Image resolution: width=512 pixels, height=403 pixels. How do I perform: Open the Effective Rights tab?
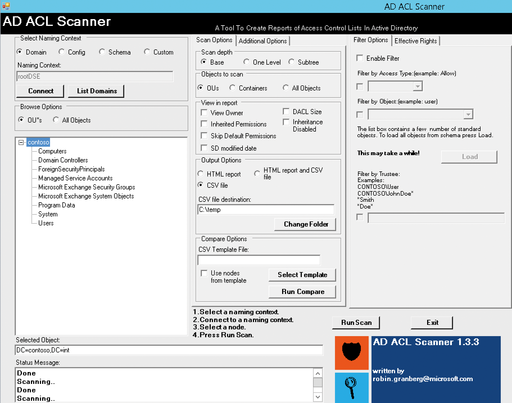(416, 40)
